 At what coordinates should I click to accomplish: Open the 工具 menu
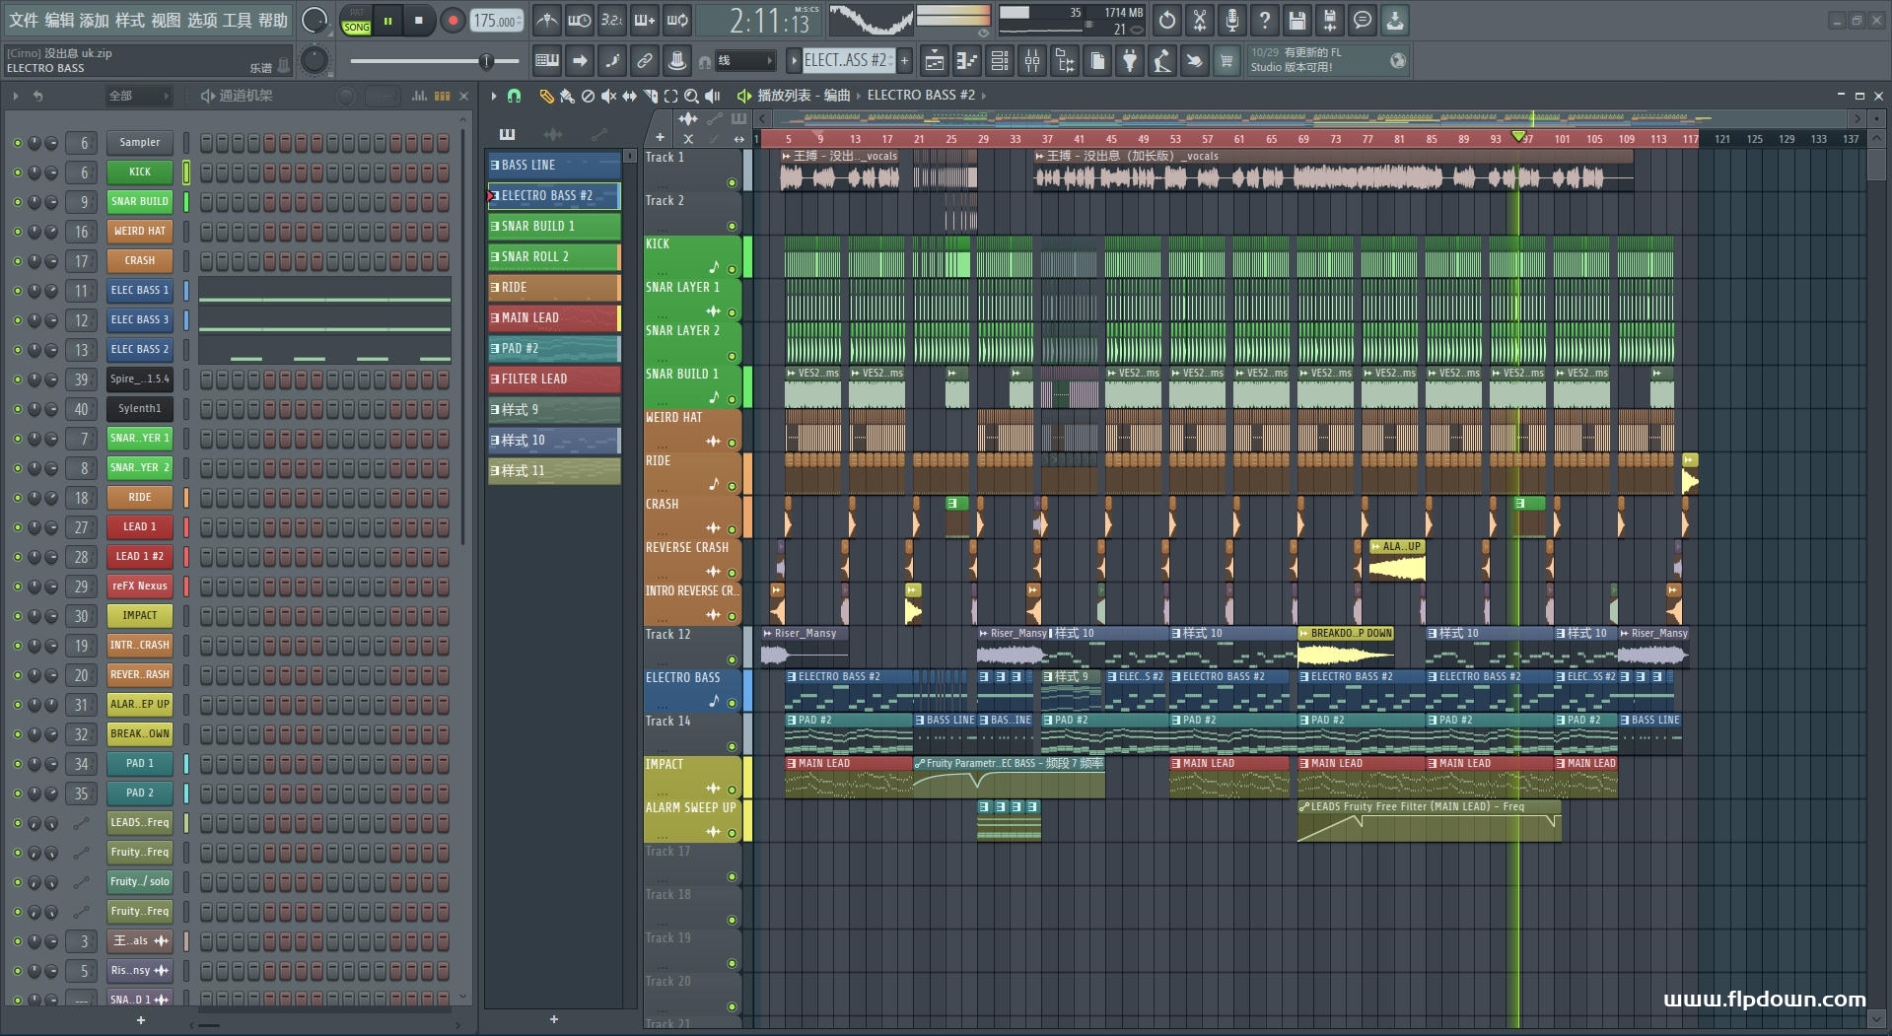tap(237, 20)
